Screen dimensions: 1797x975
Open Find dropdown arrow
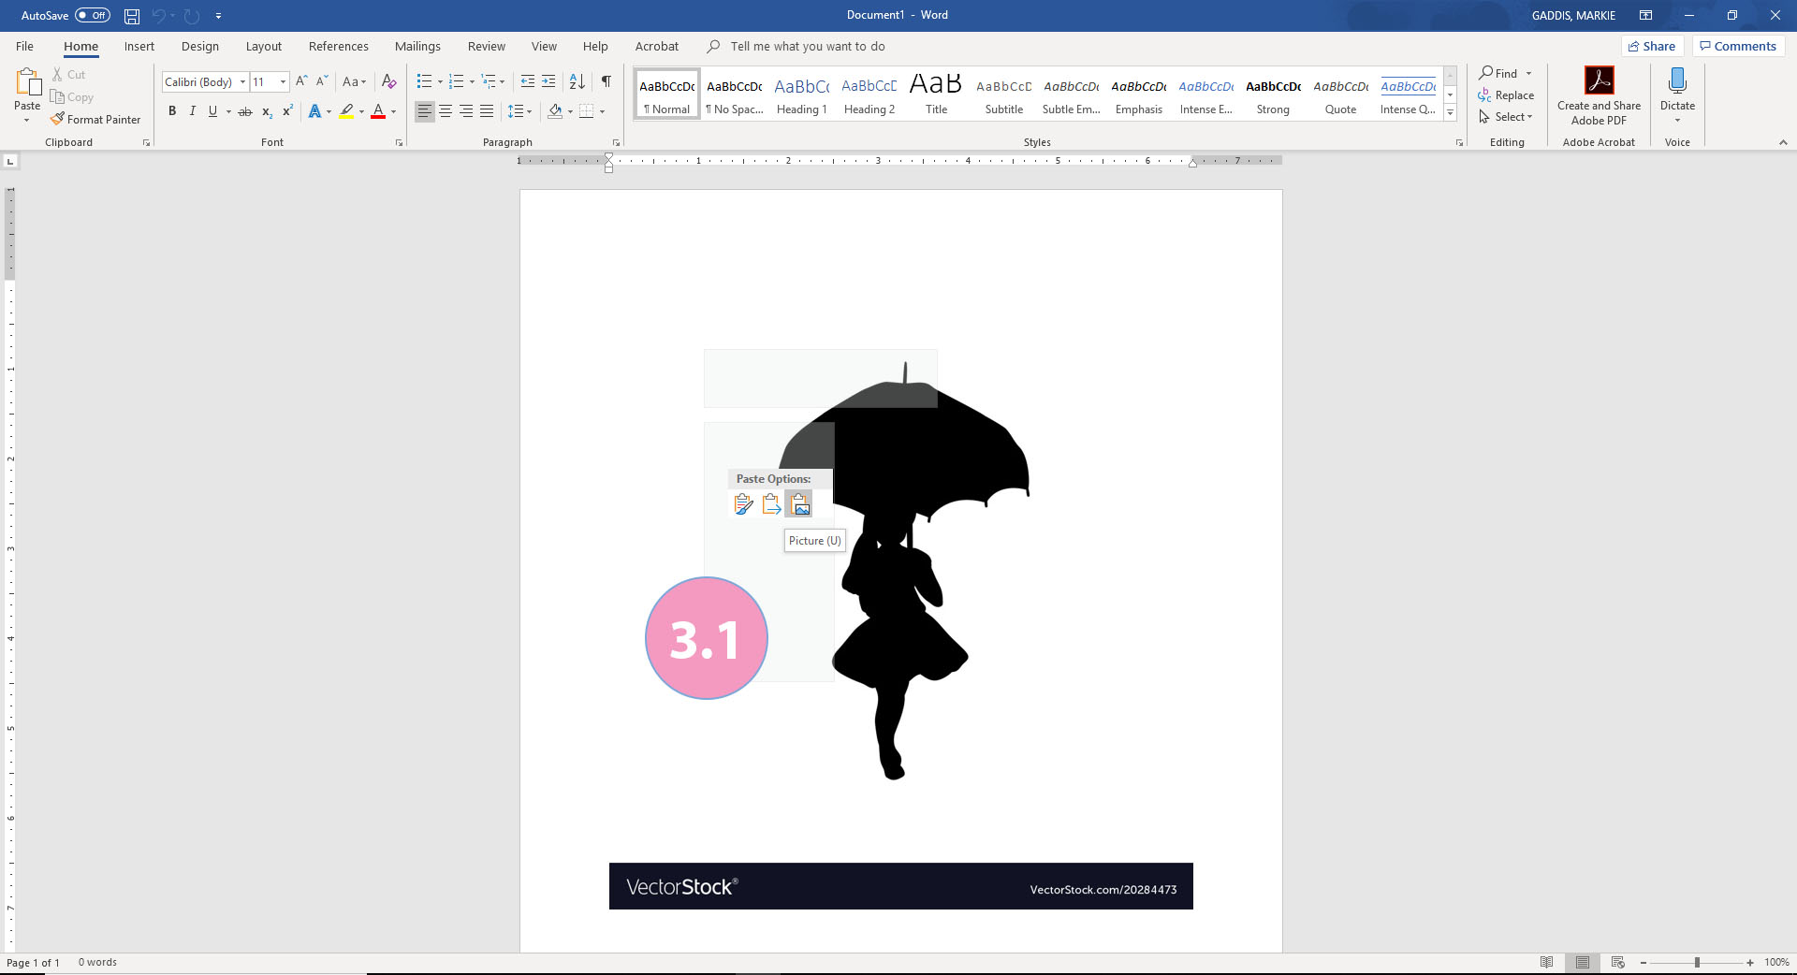[1529, 74]
